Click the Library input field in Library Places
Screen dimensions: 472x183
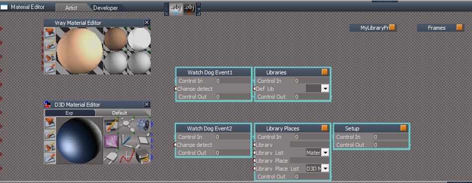coord(309,145)
